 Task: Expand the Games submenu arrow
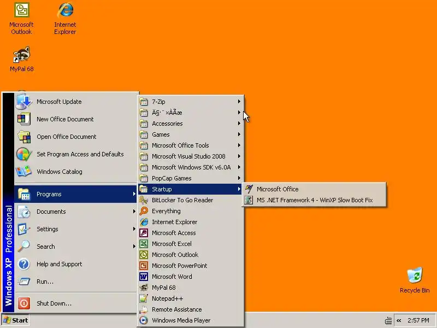239,134
